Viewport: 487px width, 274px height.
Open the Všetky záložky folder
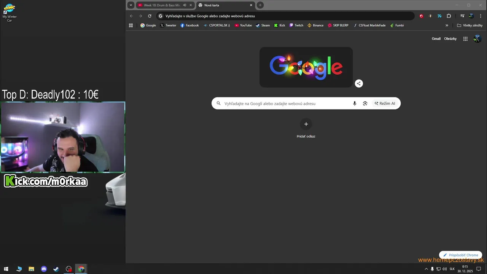(x=469, y=25)
